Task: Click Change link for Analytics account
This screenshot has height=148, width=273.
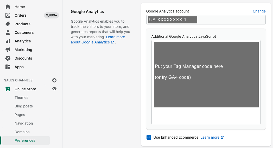Action: point(259,11)
